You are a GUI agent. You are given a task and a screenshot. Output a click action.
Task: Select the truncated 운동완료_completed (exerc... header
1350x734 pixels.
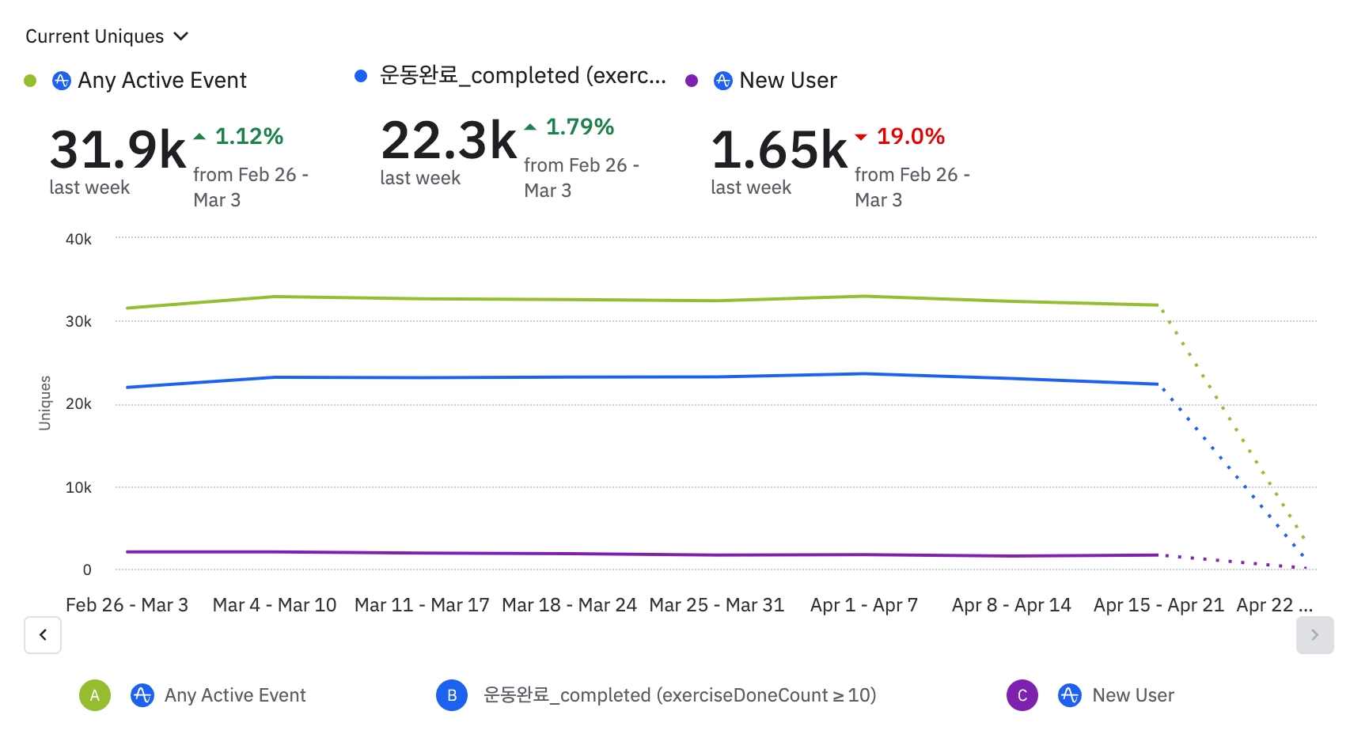click(523, 76)
